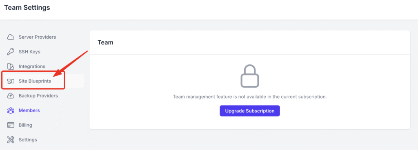Viewport: 418px width, 150px height.
Task: Click the subscription unavailable message text
Action: pyautogui.click(x=250, y=97)
